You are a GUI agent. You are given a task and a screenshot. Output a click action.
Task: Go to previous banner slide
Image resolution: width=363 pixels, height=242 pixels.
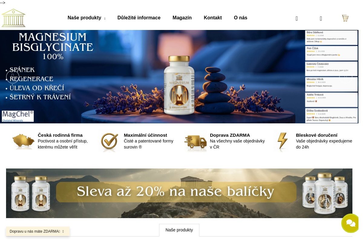tap(13, 77)
